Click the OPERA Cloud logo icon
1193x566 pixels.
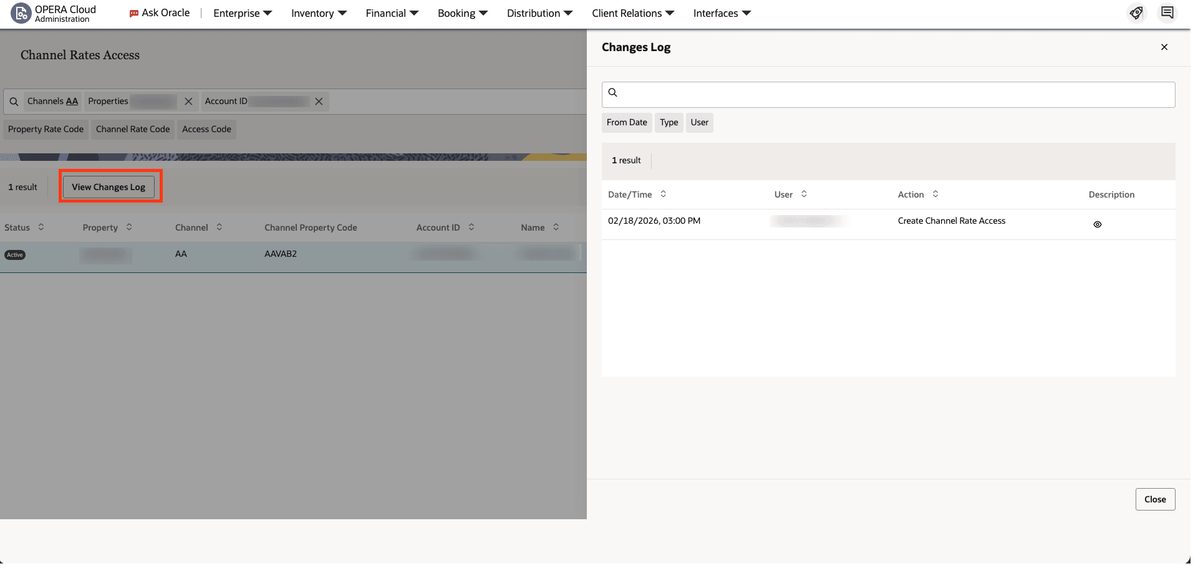coord(21,13)
